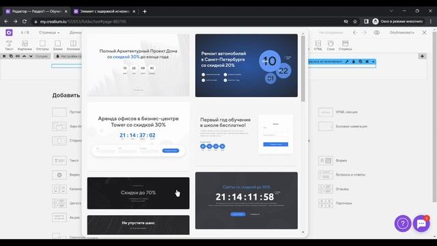Click the Creatium logo icon

[x=9, y=33]
